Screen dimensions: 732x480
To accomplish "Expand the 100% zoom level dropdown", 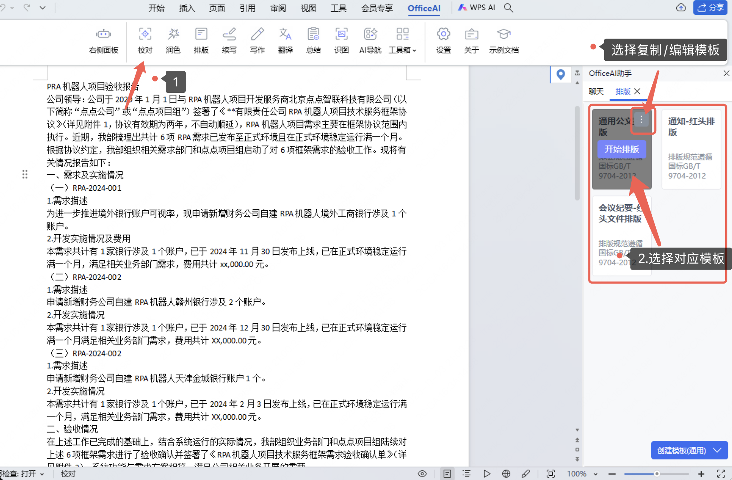I will [596, 474].
